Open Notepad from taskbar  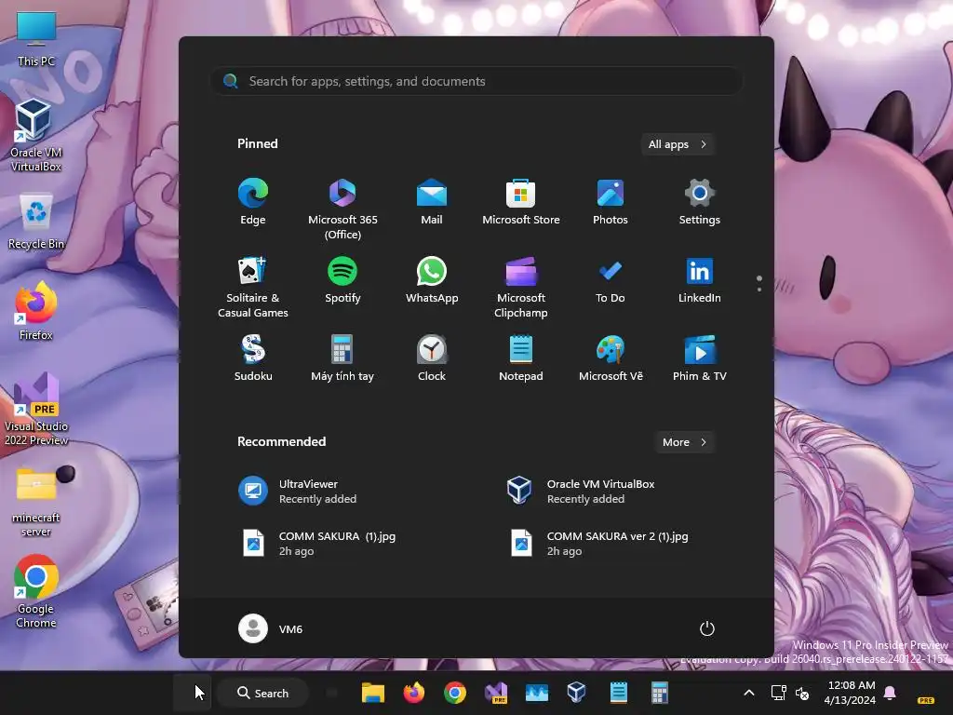[x=618, y=693]
